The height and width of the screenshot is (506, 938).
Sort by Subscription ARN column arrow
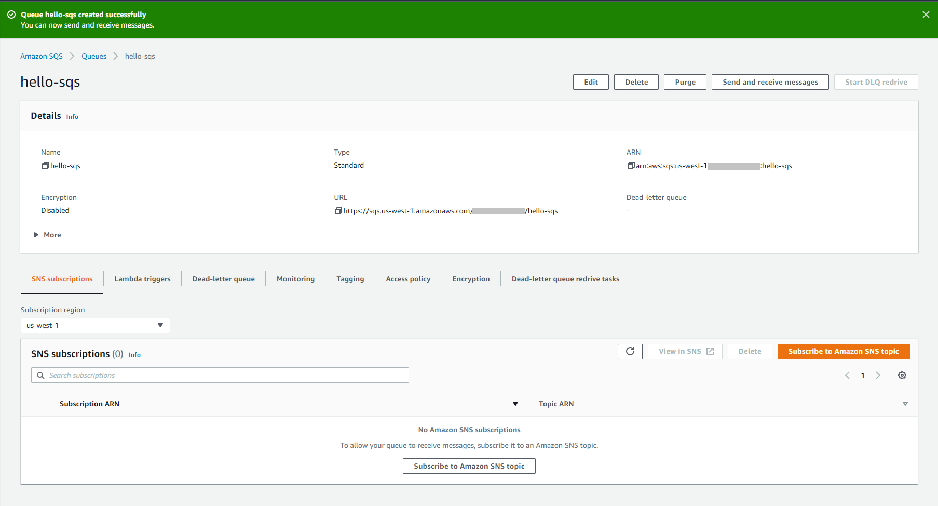pyautogui.click(x=515, y=404)
